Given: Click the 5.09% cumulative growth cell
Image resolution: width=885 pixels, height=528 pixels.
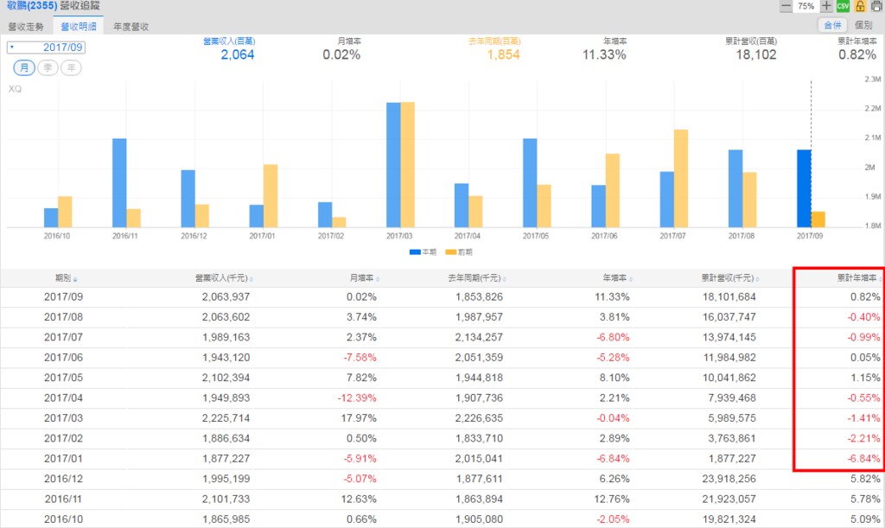Looking at the screenshot, I should point(865,519).
